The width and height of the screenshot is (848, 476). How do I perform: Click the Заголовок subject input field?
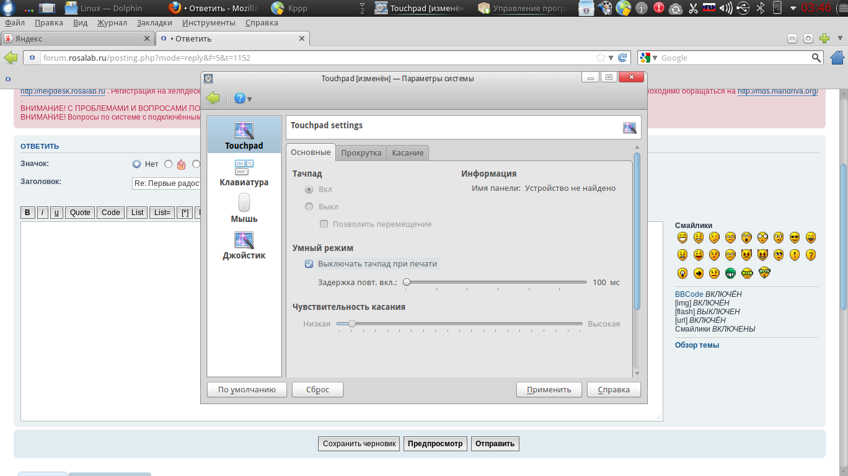[x=167, y=183]
